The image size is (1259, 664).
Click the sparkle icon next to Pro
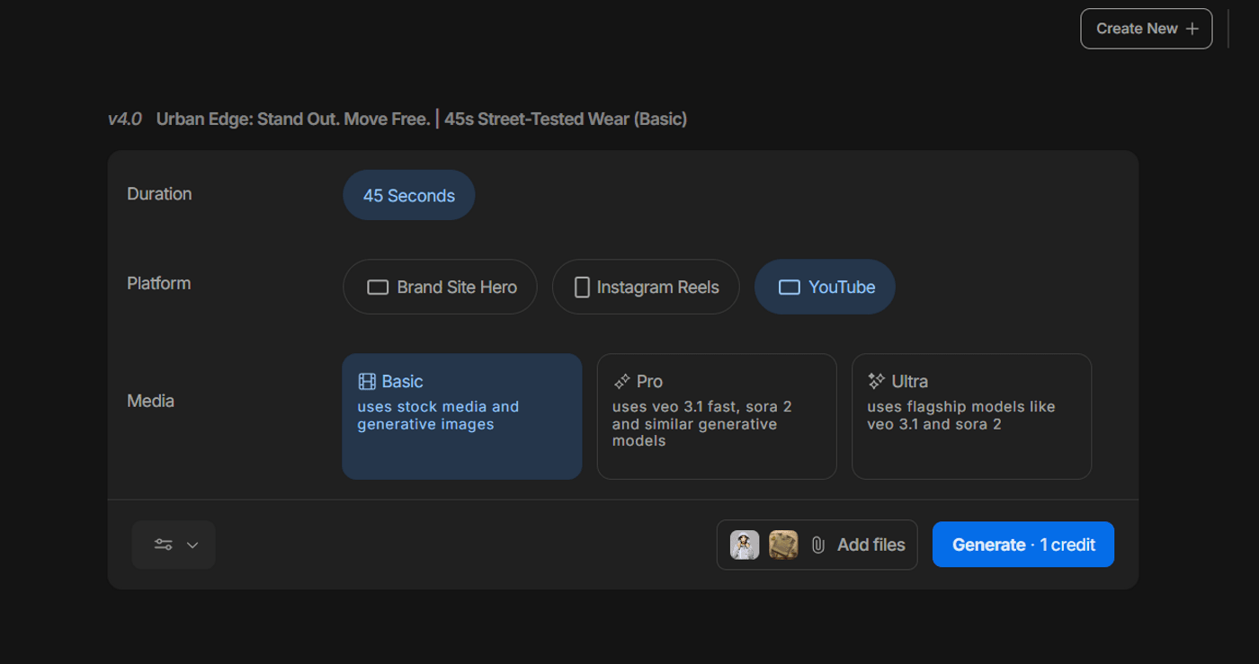621,382
